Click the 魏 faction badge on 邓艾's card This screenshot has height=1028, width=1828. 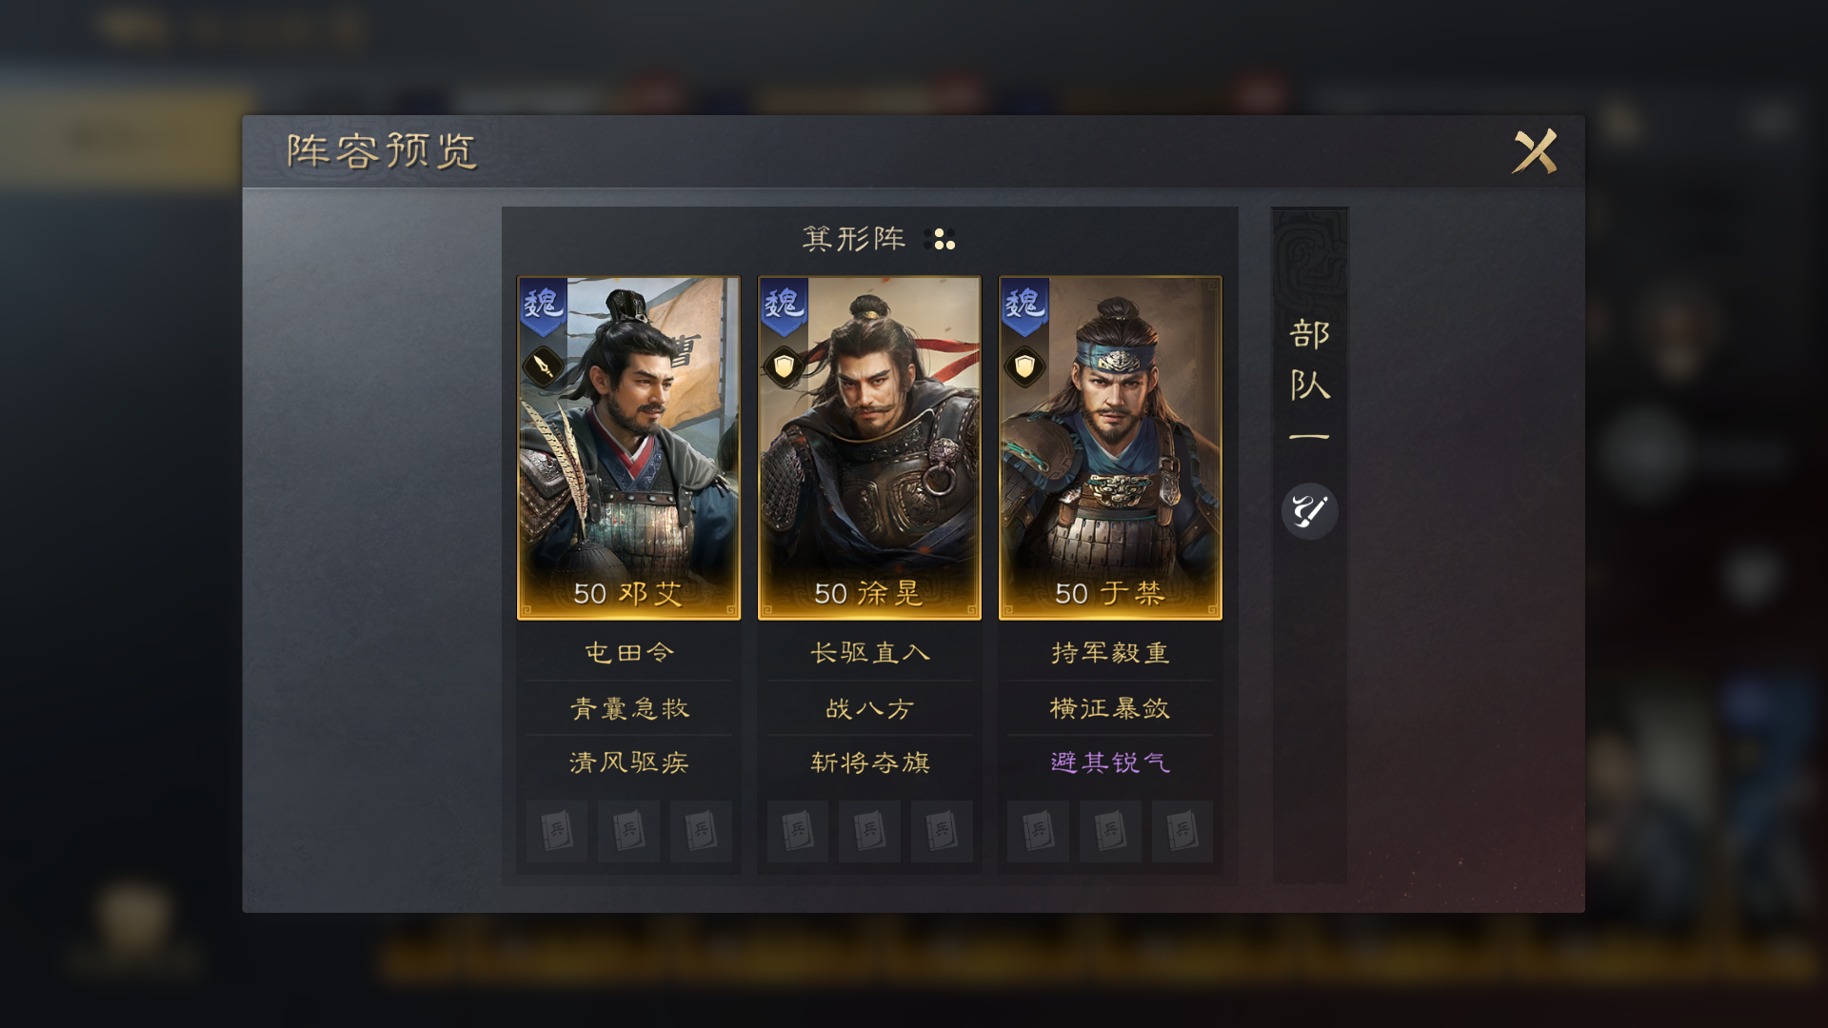(x=543, y=306)
